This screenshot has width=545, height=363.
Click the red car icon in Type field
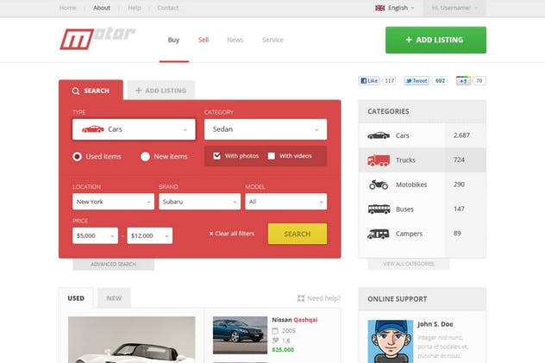93,129
